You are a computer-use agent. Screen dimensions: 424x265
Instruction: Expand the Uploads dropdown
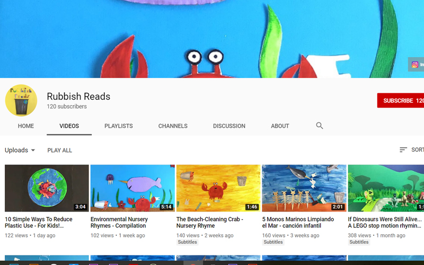pos(20,150)
